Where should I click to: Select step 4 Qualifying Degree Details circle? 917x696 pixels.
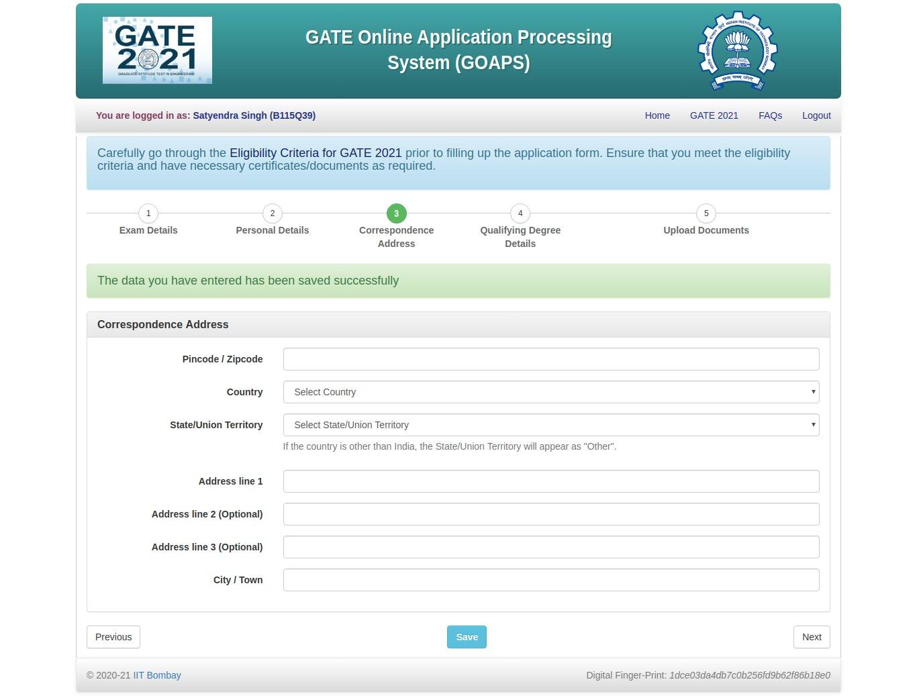[x=520, y=213]
